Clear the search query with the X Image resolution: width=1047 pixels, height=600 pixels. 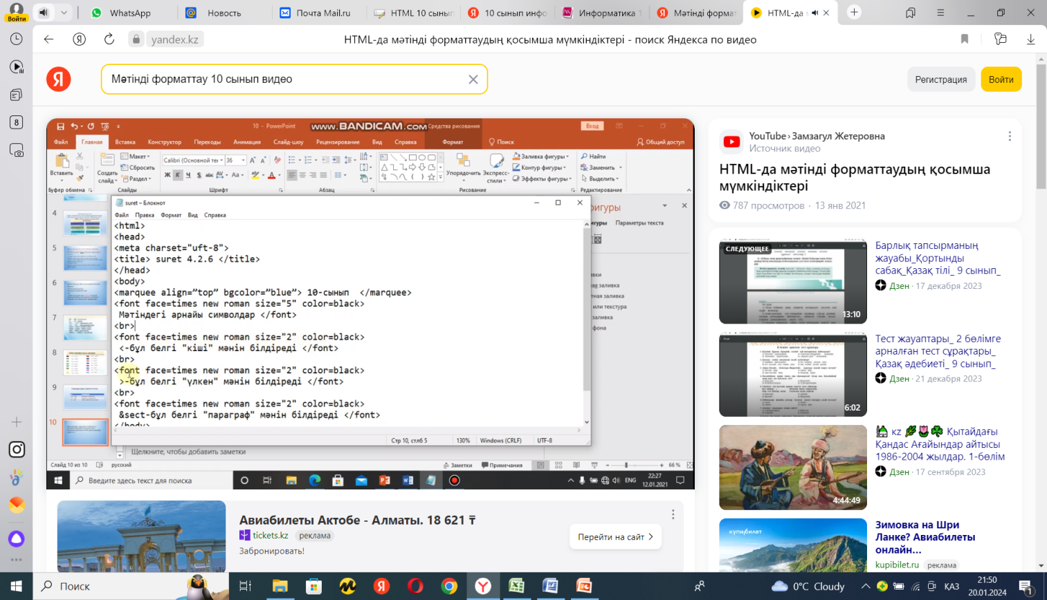pos(473,79)
